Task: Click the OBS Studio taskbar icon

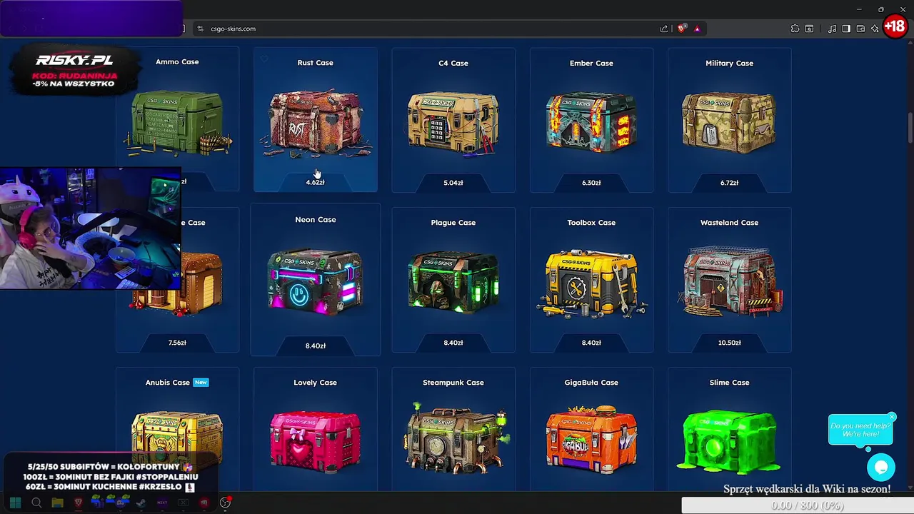Action: click(x=225, y=503)
